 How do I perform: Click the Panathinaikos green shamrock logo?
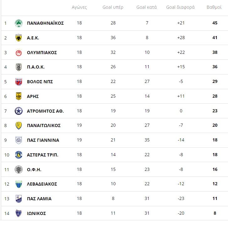[19, 23]
